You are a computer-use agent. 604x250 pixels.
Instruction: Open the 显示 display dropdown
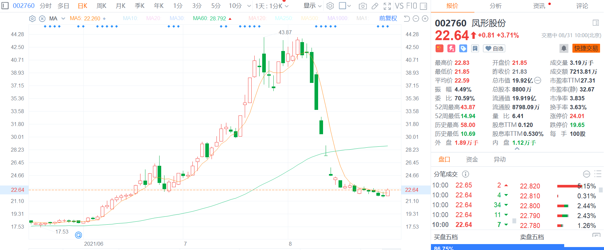[x=312, y=6]
